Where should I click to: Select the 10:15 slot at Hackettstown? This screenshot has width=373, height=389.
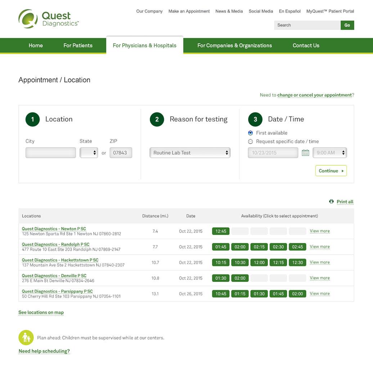[221, 263]
